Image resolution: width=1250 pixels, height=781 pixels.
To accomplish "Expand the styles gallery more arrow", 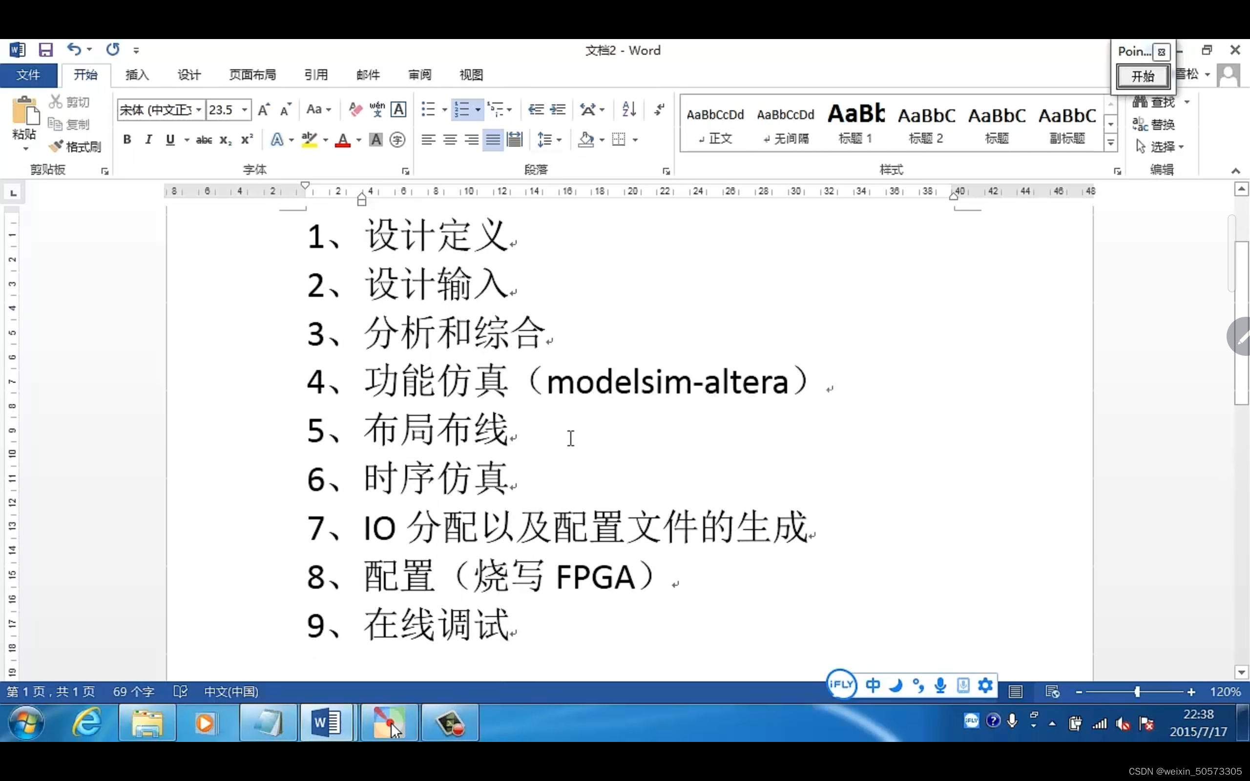I will point(1110,143).
